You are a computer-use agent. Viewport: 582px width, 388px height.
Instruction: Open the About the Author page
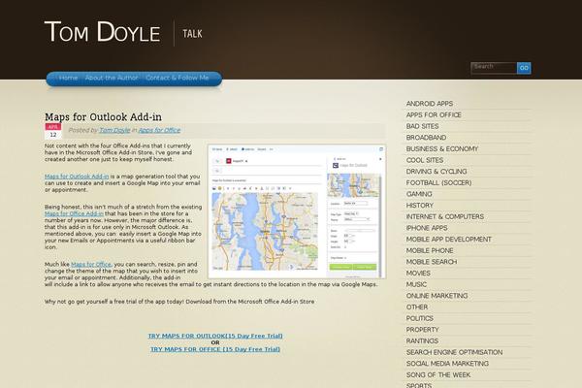pyautogui.click(x=112, y=78)
